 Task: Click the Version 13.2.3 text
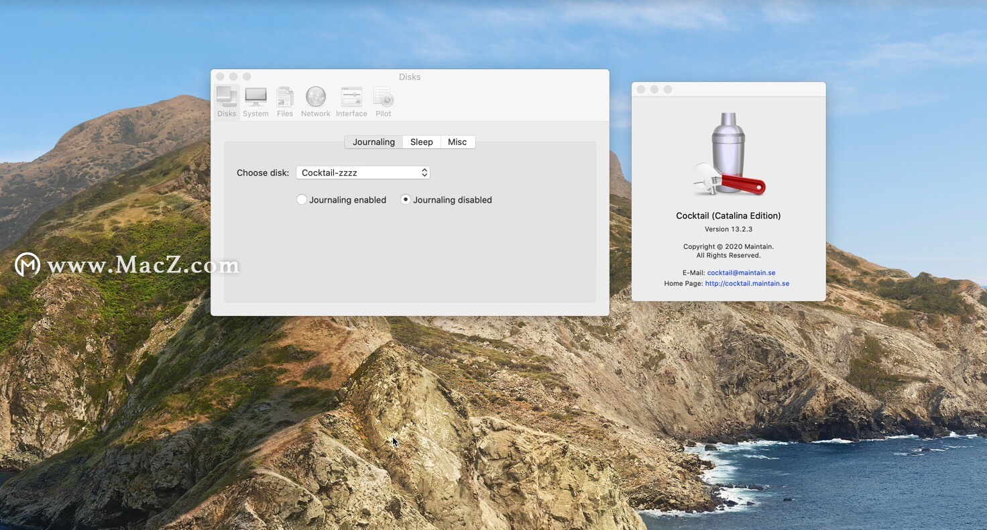[x=728, y=229]
